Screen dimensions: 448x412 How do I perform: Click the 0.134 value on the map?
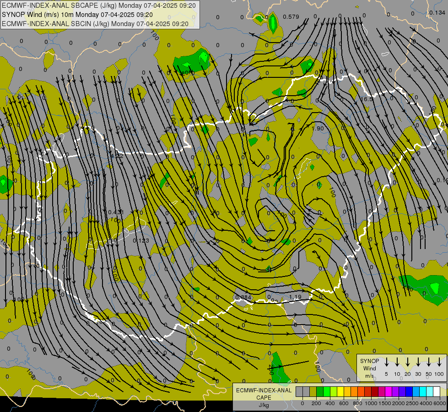tap(437, 12)
